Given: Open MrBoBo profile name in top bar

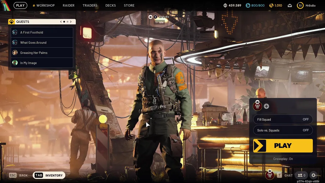Looking at the screenshot, I should (311, 5).
